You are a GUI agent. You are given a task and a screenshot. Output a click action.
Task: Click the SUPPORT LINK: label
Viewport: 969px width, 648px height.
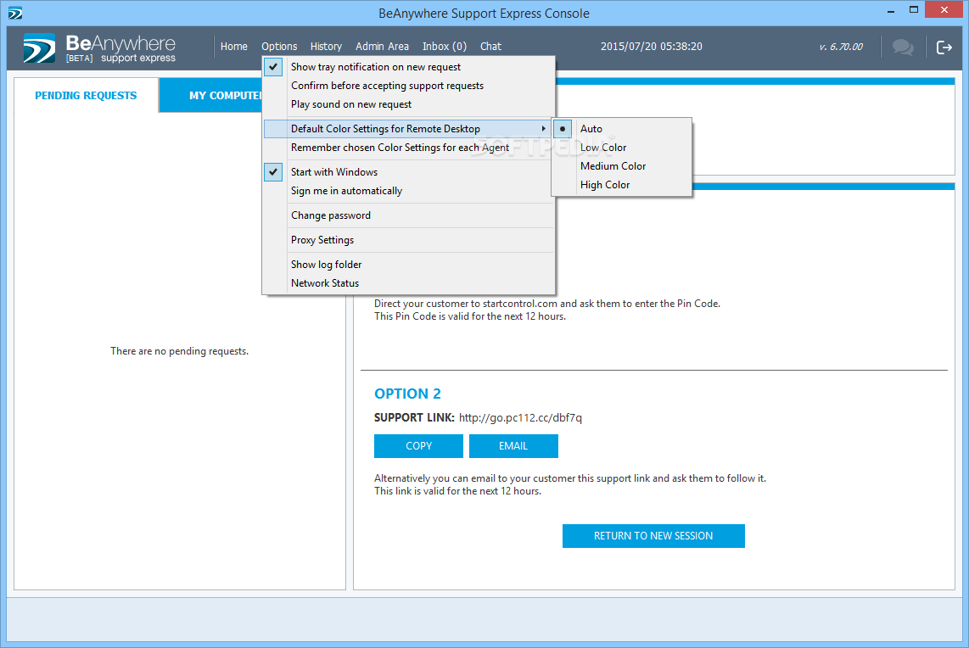tap(414, 417)
